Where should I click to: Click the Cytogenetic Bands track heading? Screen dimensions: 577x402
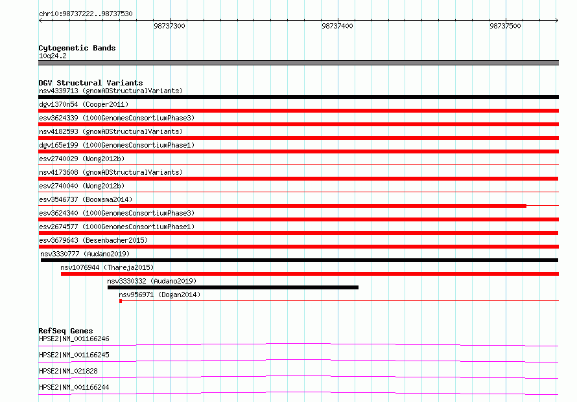click(x=77, y=48)
